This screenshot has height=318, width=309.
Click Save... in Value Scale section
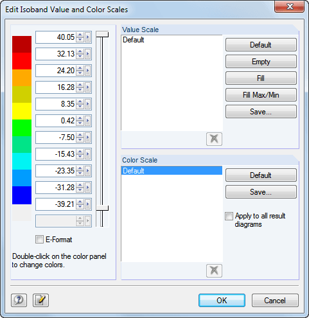261,112
